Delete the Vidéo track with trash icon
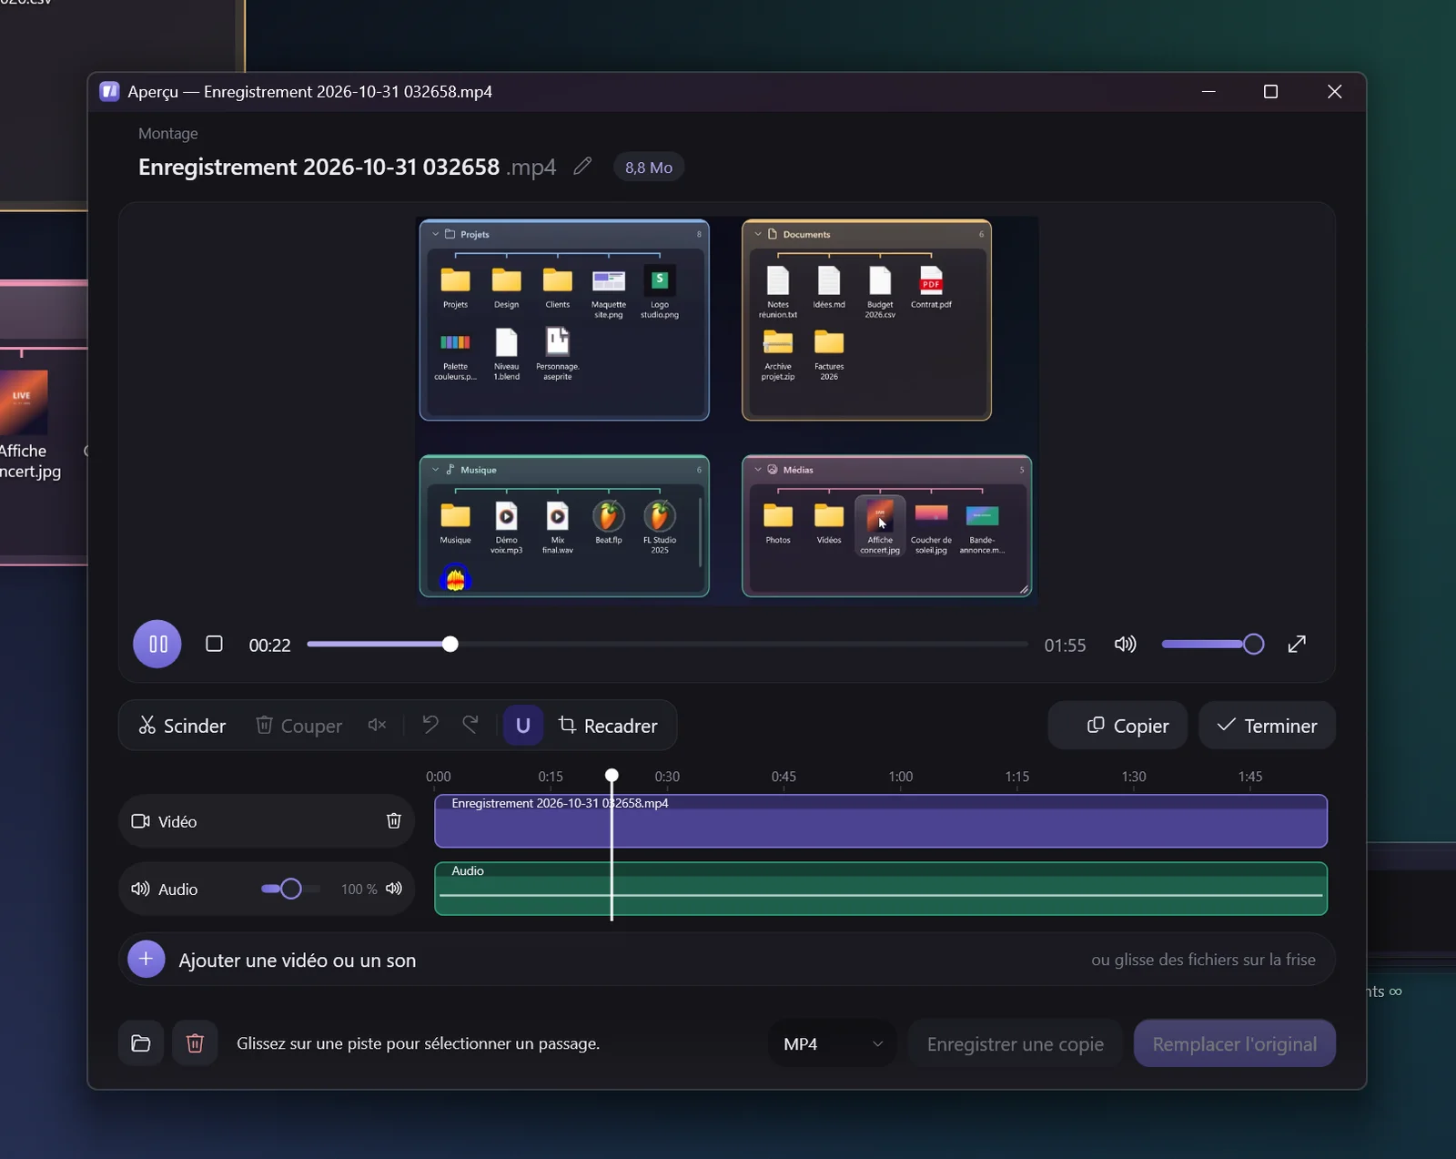Viewport: 1456px width, 1159px height. point(394,821)
